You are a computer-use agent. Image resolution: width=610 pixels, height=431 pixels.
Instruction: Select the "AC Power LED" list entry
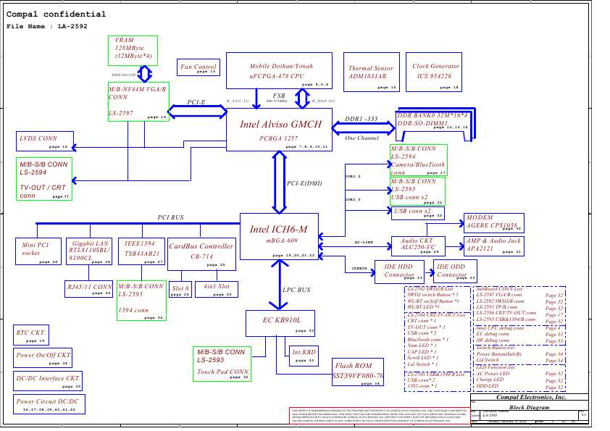(493, 374)
